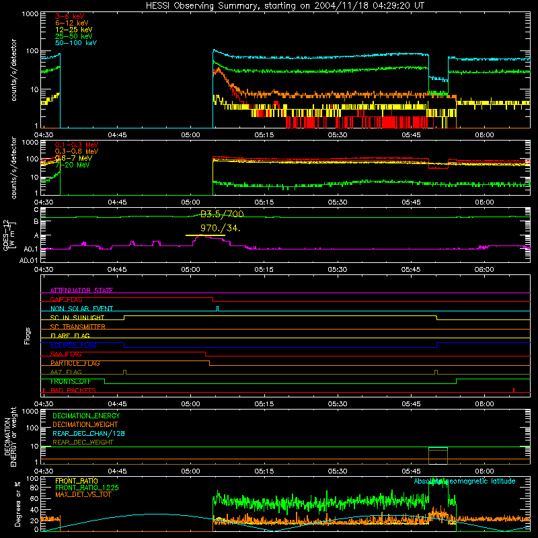Select the olive REAR_DEC_WEIGHT legend label
This screenshot has height=538, width=538.
coord(83,443)
